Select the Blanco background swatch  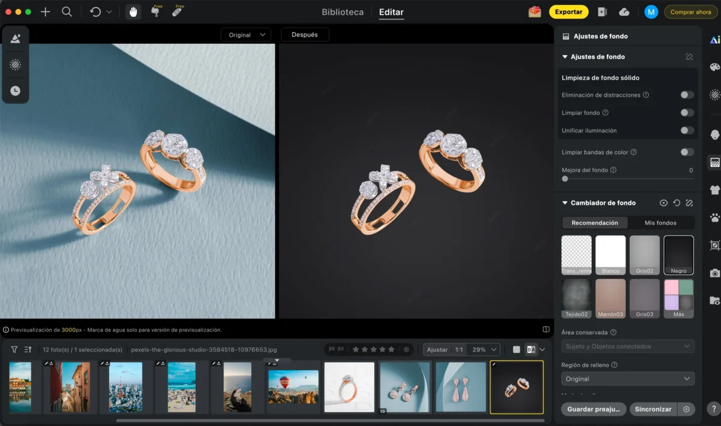click(610, 255)
